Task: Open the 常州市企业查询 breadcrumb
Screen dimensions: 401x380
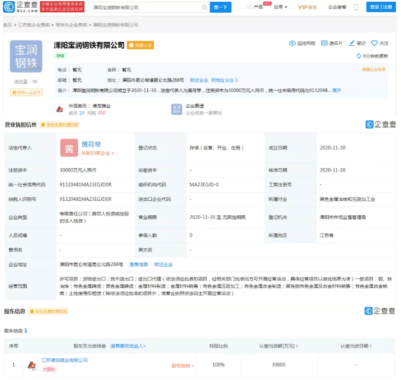Action: [x=71, y=25]
